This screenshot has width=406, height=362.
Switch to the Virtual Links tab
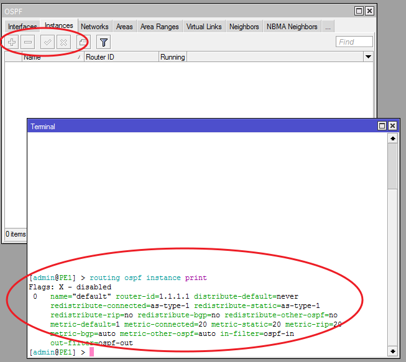(x=204, y=26)
